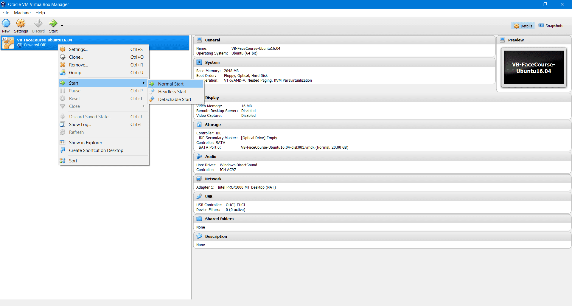Choose Settings... in the context menu
This screenshot has height=306, width=572.
point(104,49)
